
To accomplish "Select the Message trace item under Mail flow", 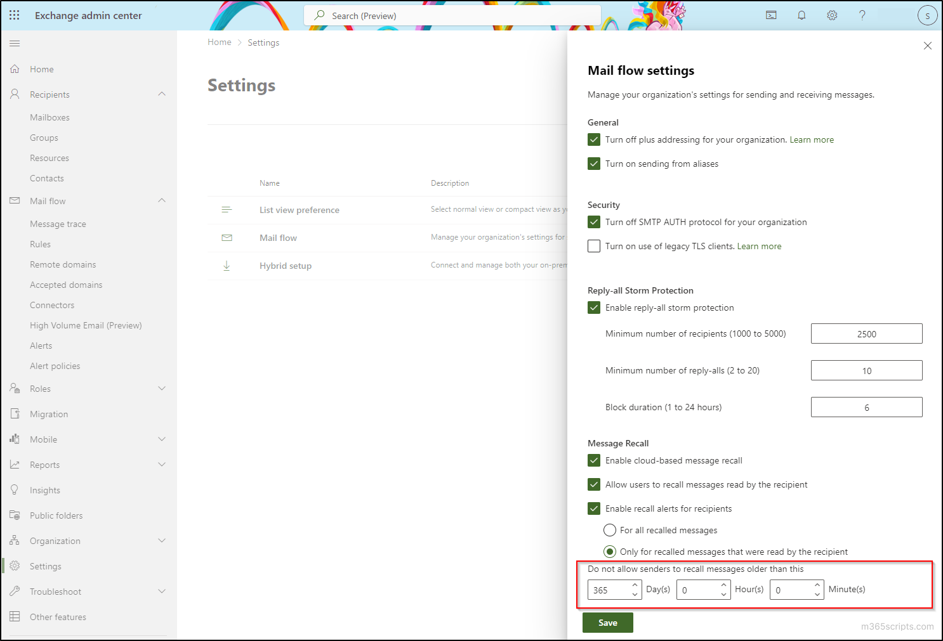I will (x=58, y=223).
